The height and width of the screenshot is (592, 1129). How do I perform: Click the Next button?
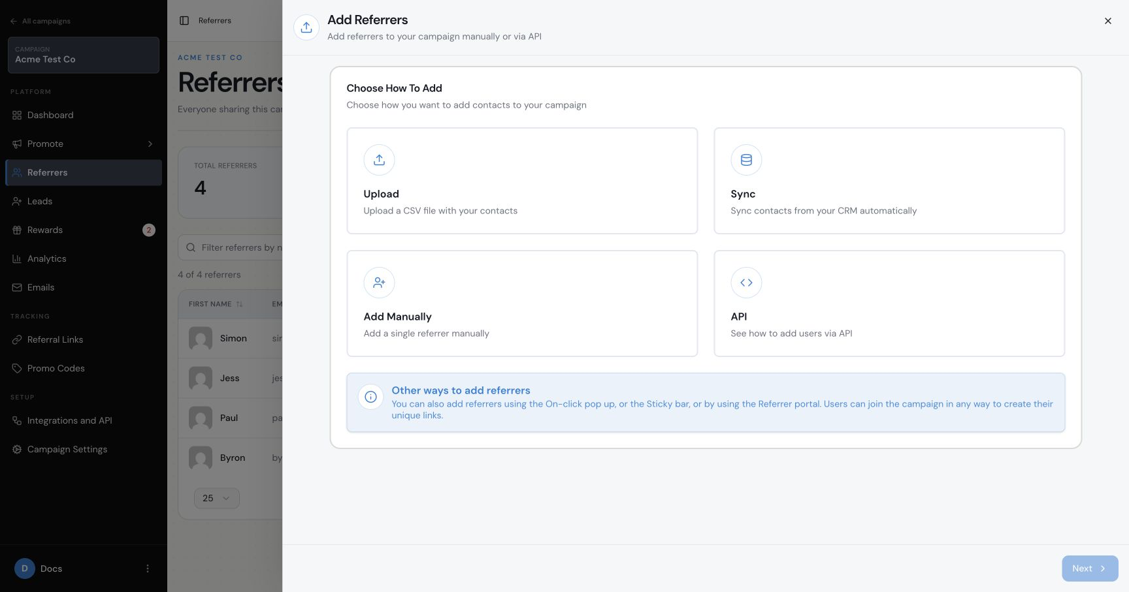(x=1090, y=569)
